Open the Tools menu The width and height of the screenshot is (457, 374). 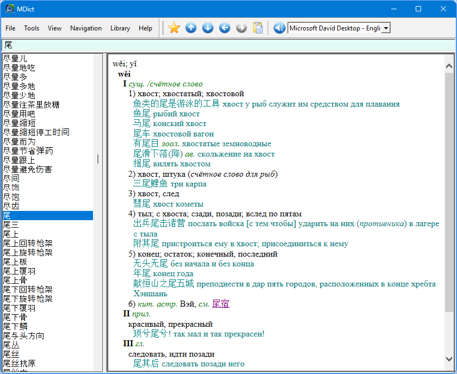tap(32, 28)
